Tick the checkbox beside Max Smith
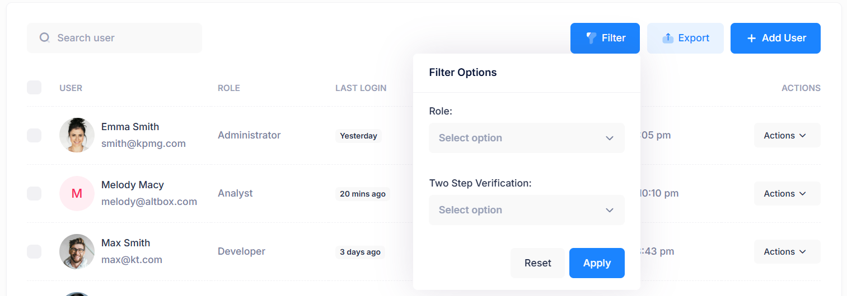 pyautogui.click(x=34, y=251)
